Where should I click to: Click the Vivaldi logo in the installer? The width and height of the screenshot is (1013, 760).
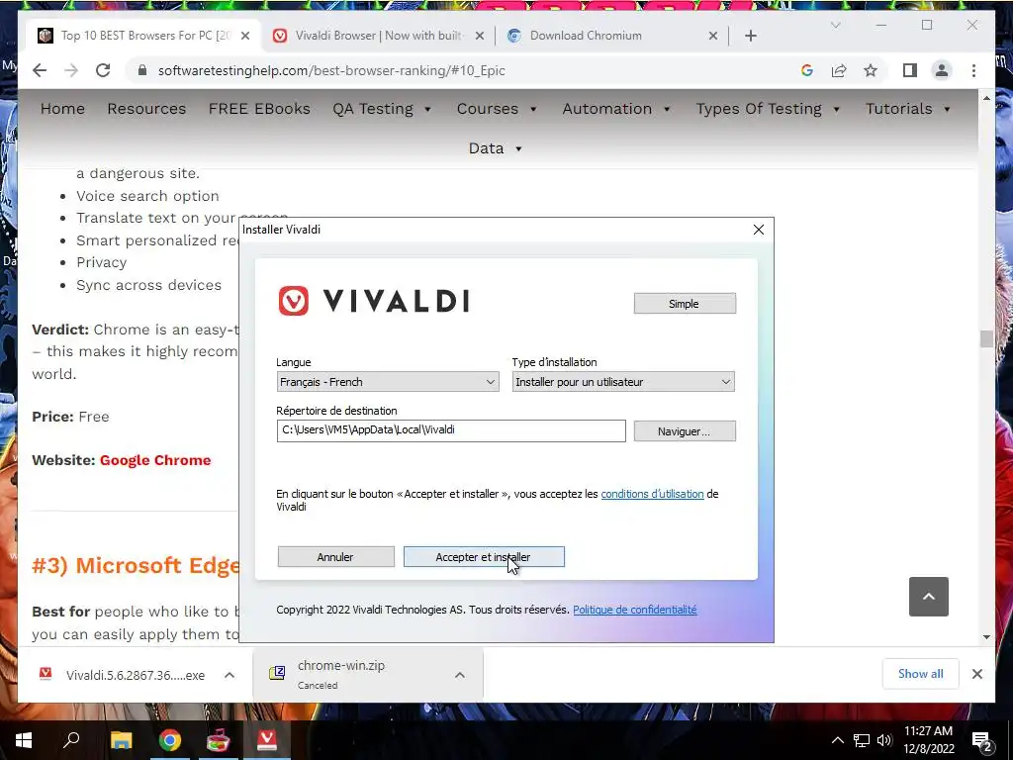tap(373, 301)
